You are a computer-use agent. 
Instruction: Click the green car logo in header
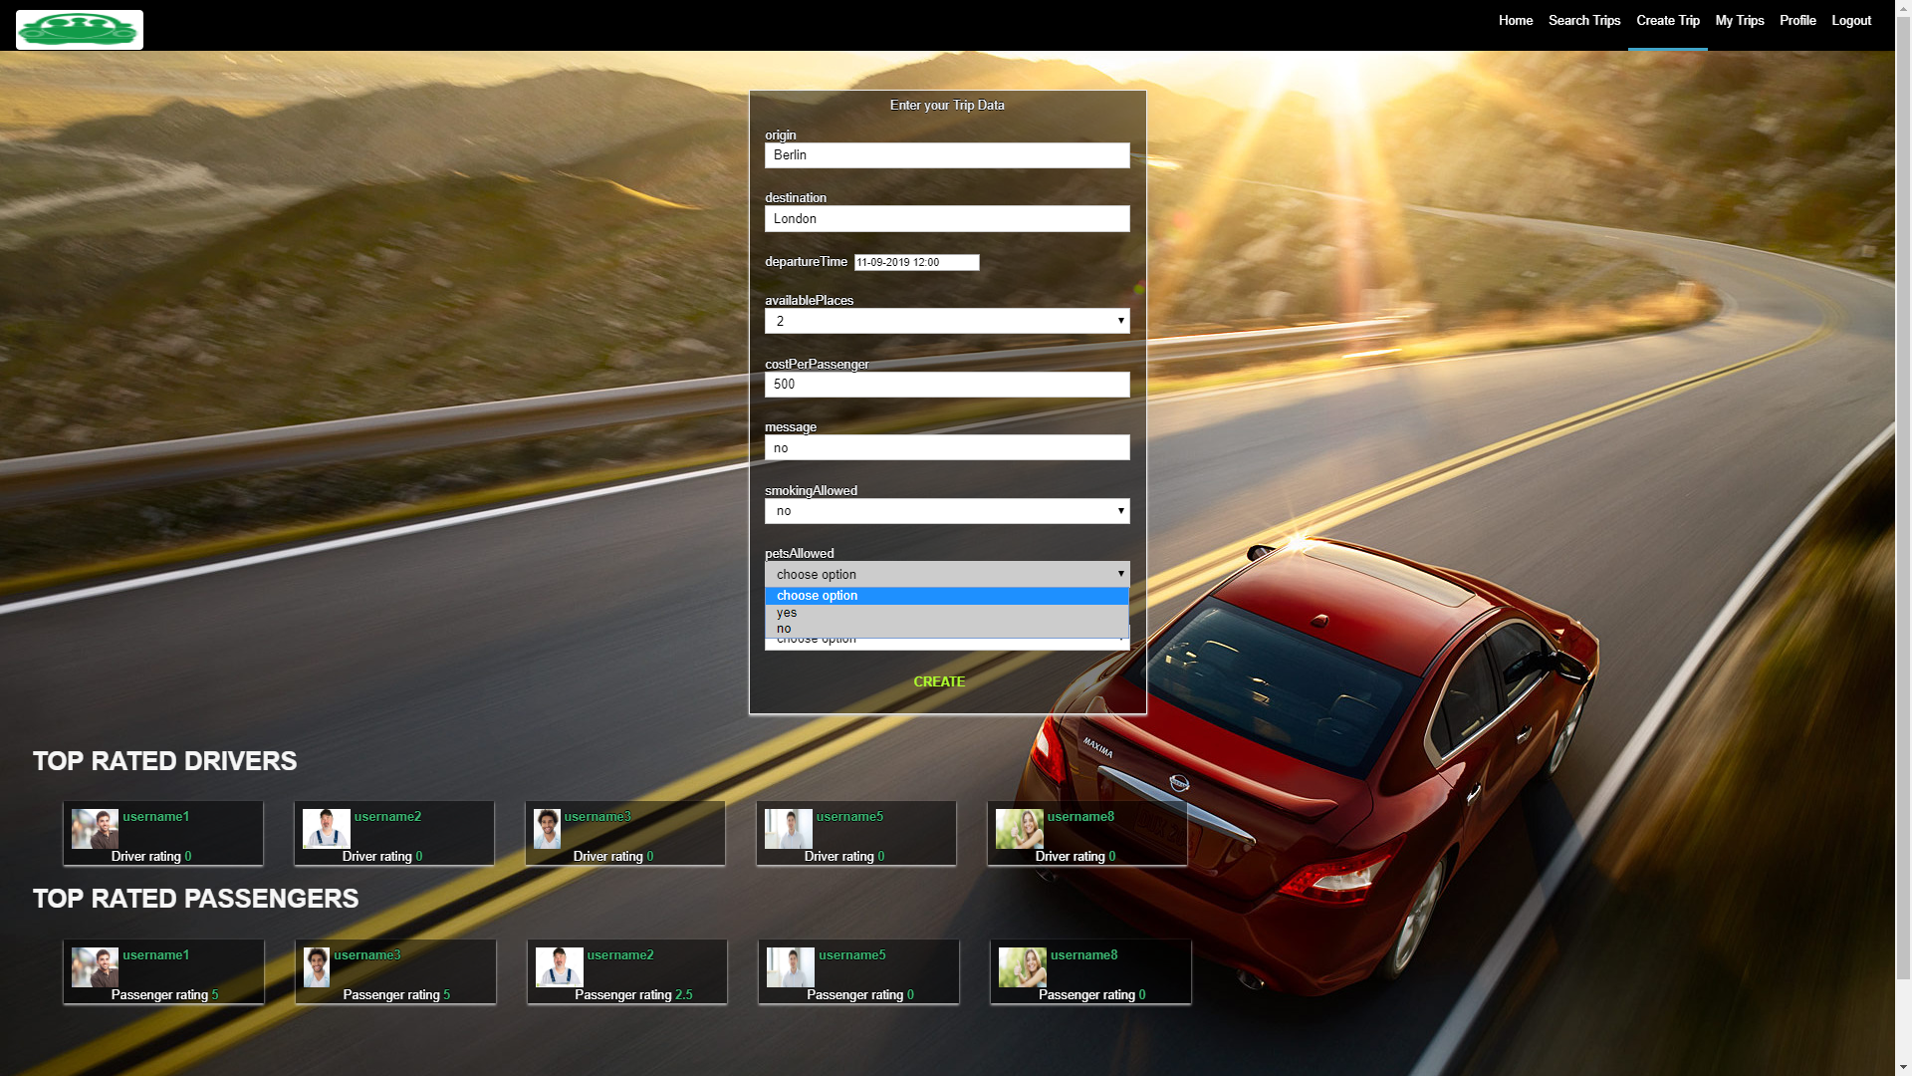point(80,30)
